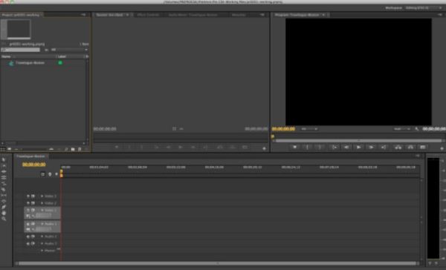Select the Rolling Edit tool

click(x=4, y=177)
